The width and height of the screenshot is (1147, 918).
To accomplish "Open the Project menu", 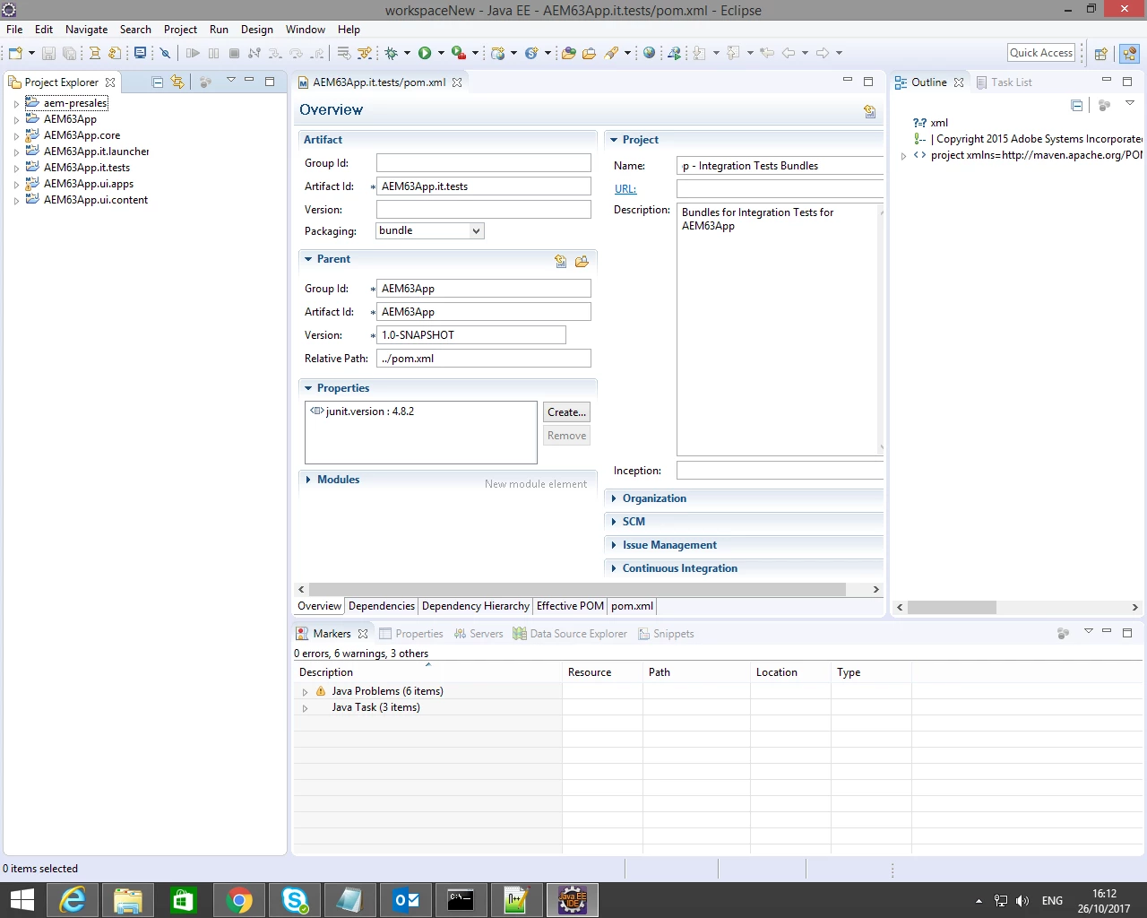I will click(180, 30).
